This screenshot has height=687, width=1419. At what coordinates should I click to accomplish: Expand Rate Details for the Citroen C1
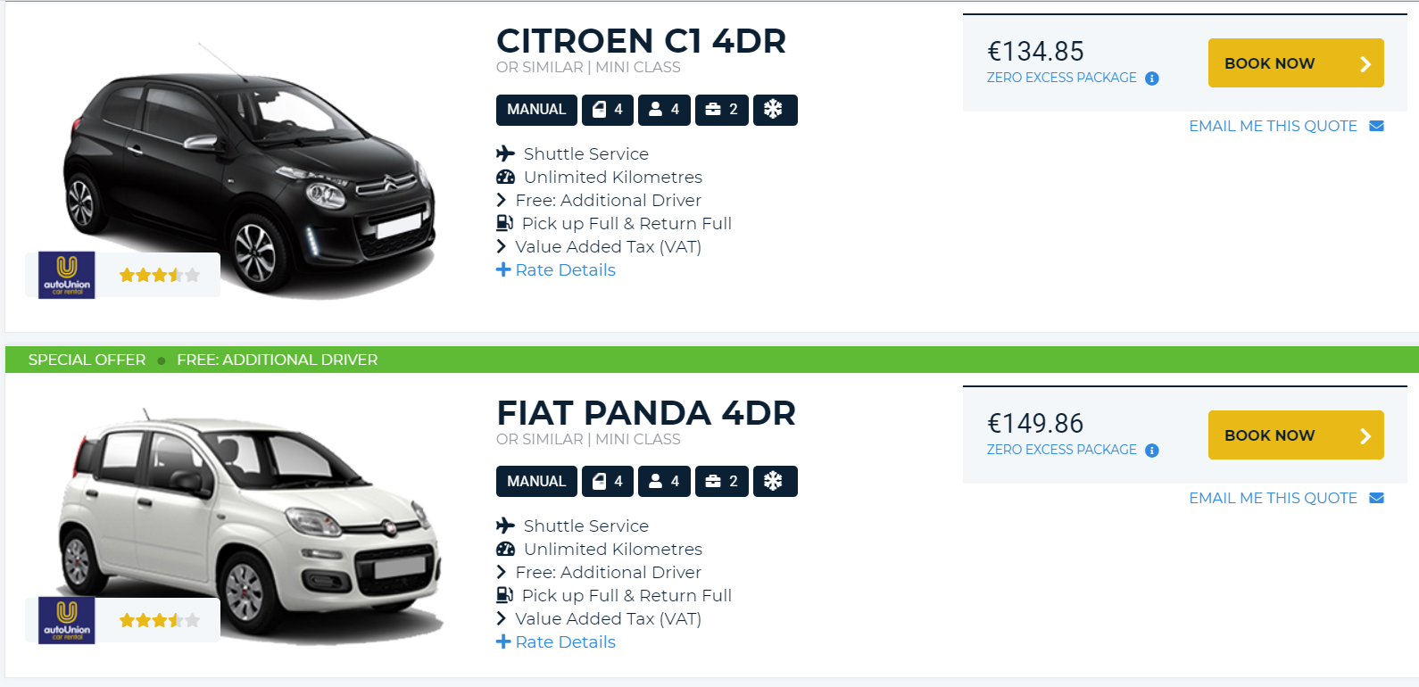pyautogui.click(x=556, y=269)
